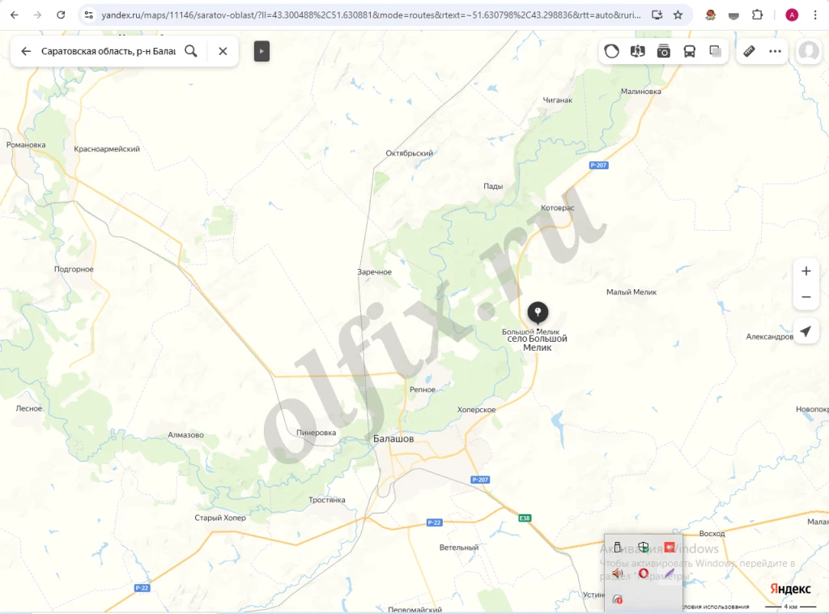This screenshot has height=614, width=829.
Task: Open the photos on map icon
Action: pos(664,51)
